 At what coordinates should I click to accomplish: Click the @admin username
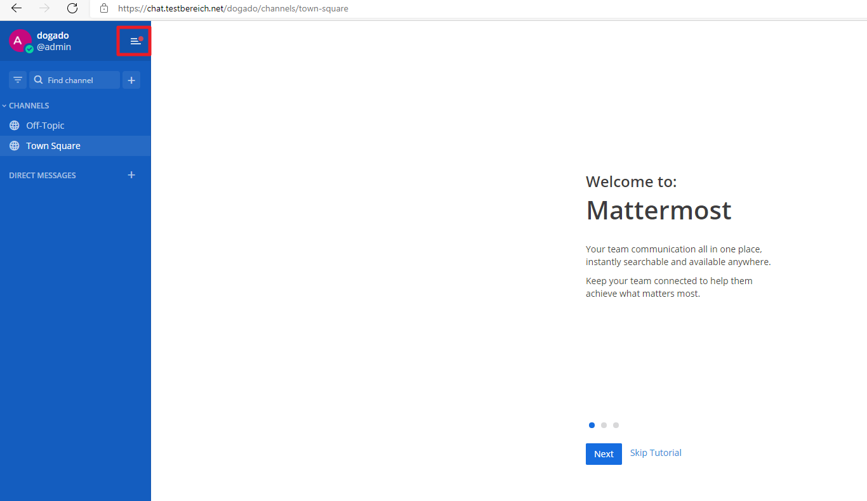coord(54,47)
